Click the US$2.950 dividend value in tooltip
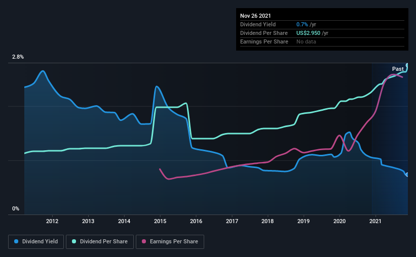The width and height of the screenshot is (416, 257). pos(308,33)
